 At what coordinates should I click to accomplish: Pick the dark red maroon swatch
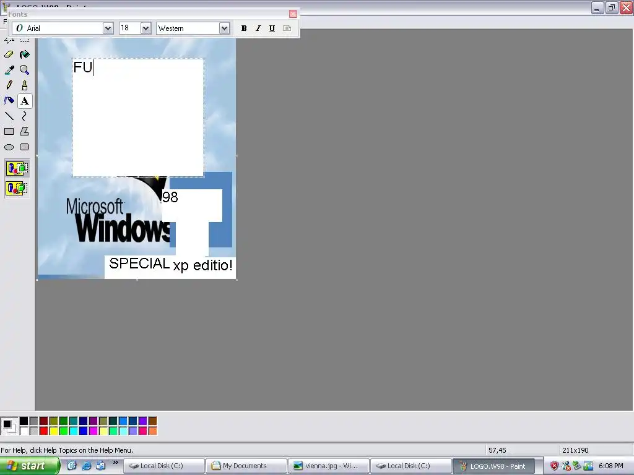click(44, 421)
